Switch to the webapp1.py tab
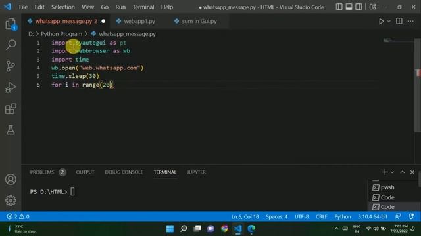 (139, 21)
